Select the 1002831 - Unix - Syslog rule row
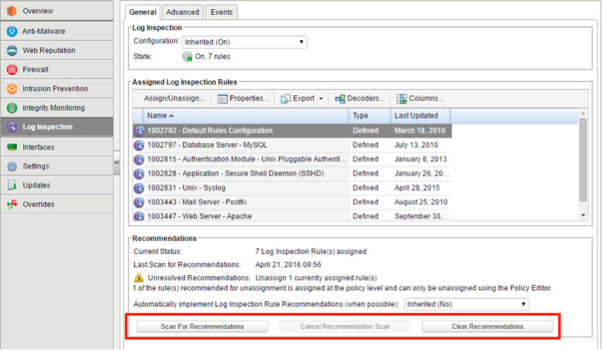602x350 pixels. 240,187
